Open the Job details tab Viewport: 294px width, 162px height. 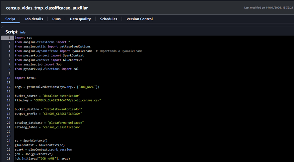coord(34,19)
